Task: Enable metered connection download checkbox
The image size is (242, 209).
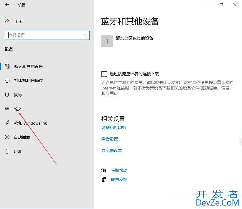Action: click(x=104, y=74)
